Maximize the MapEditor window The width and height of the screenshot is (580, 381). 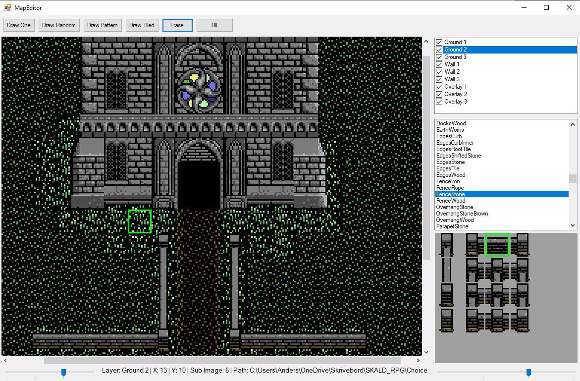(546, 7)
